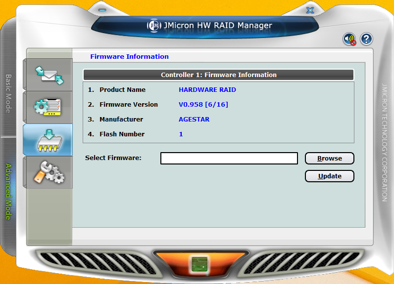The height and width of the screenshot is (284, 394).
Task: Click Controller 1: Firmware Information header bar
Action: [218, 75]
